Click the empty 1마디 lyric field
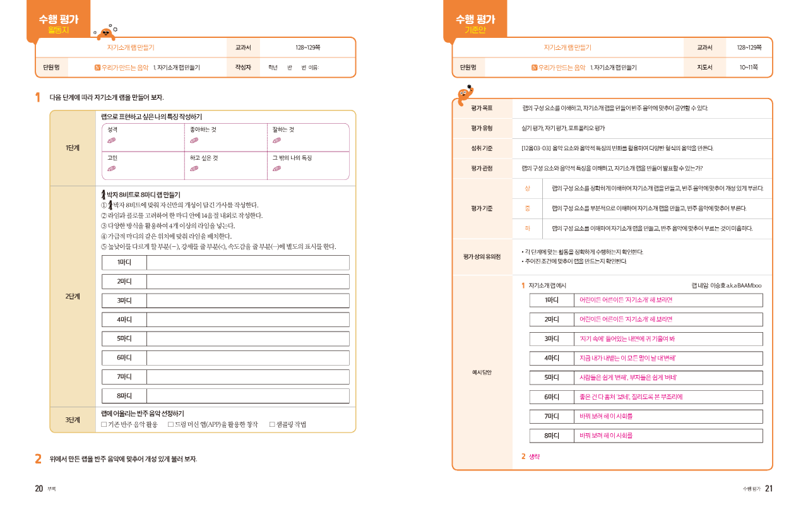This screenshot has width=808, height=514. pyautogui.click(x=247, y=263)
